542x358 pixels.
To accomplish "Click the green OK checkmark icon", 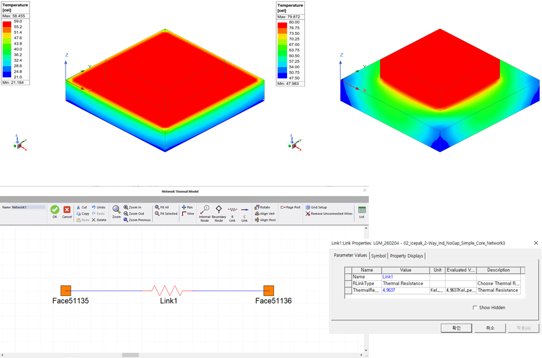I will click(x=55, y=210).
